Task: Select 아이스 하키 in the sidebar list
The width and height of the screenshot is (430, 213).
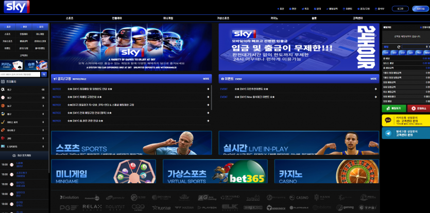Action: 24,122
